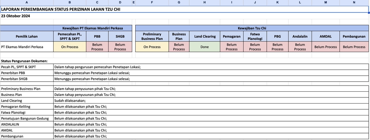Select 'Belum Process' under Pembangunan column
Screen dimensions: 370x140
[x=354, y=47]
